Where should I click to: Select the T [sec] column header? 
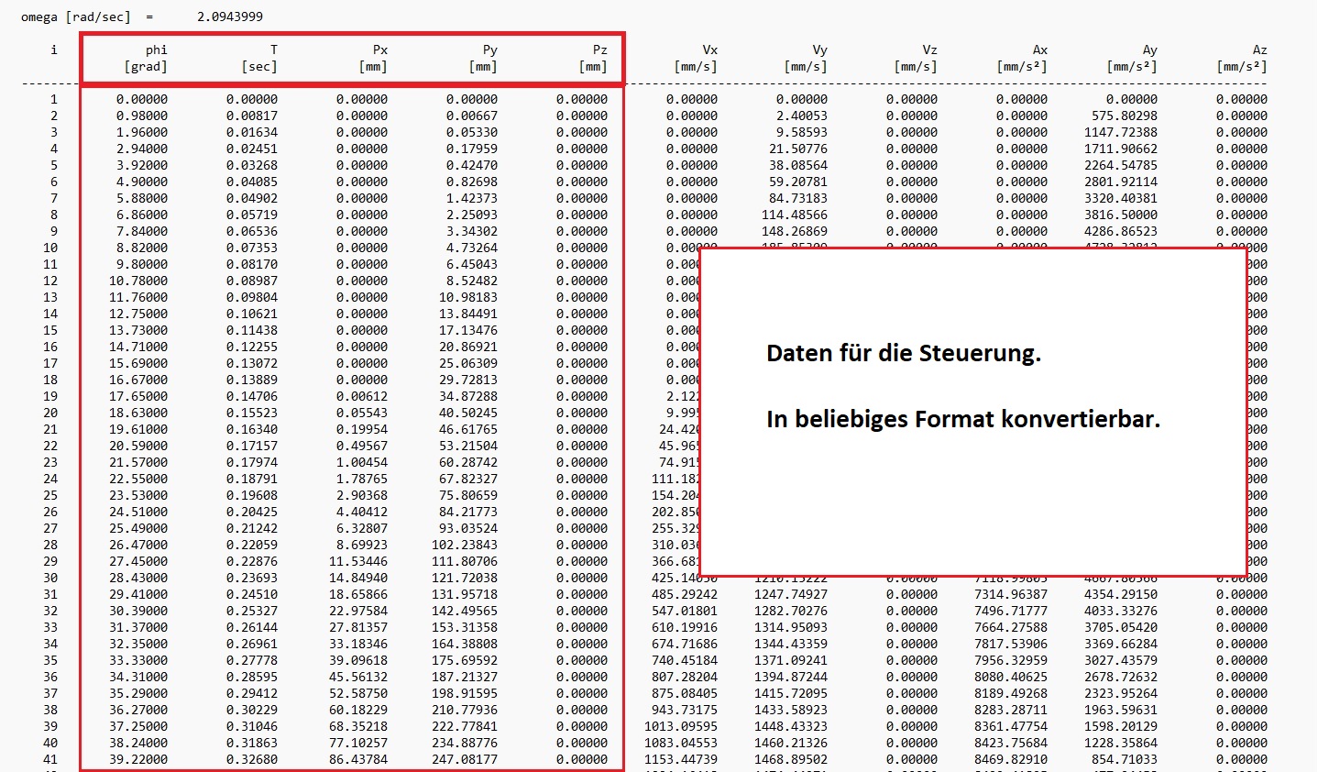[258, 58]
